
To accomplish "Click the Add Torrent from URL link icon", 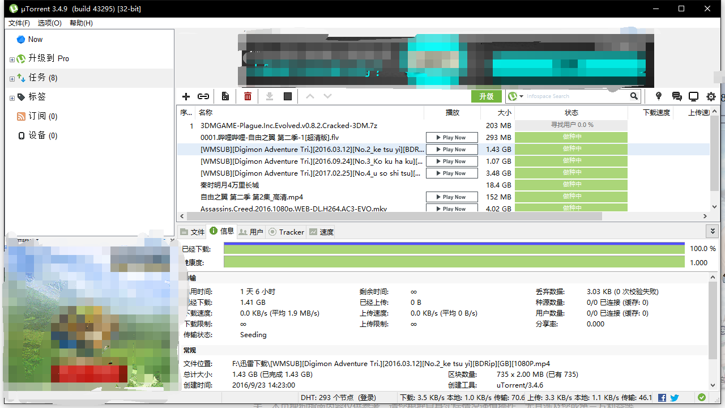I will [x=203, y=96].
